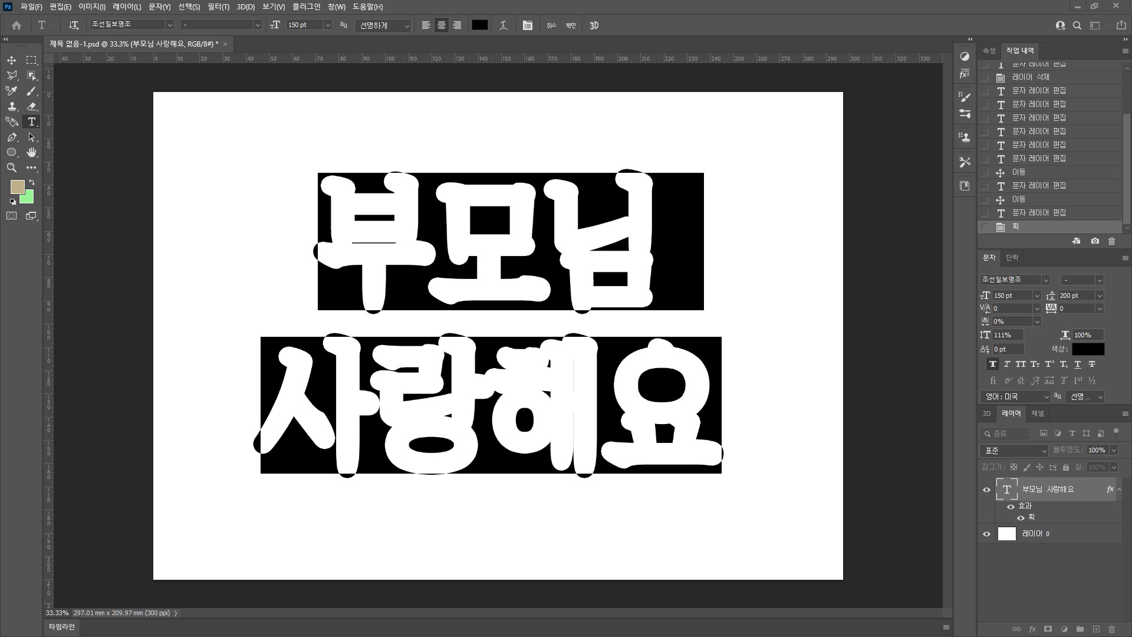Select the Move tool
The width and height of the screenshot is (1132, 637).
click(11, 60)
